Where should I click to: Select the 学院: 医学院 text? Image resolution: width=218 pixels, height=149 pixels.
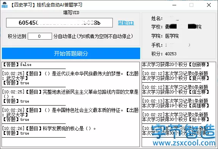pos(165,36)
